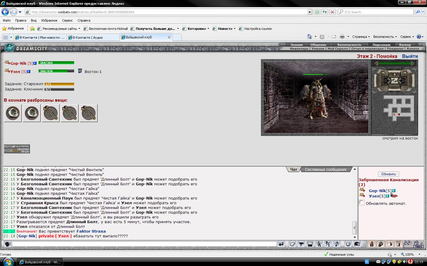The height and width of the screenshot is (266, 427).
Task: Switch to Чат tab
Action: coord(294,169)
